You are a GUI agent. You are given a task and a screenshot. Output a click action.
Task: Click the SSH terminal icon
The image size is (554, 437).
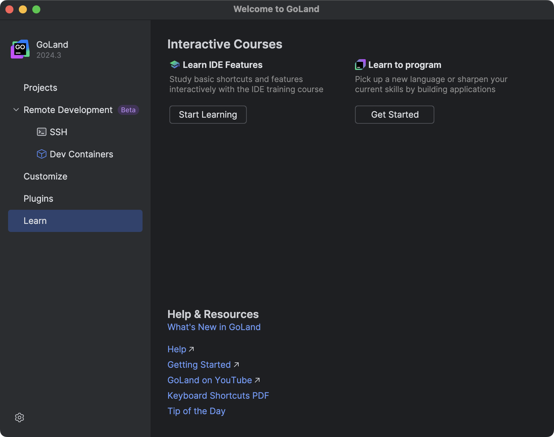[x=41, y=132]
